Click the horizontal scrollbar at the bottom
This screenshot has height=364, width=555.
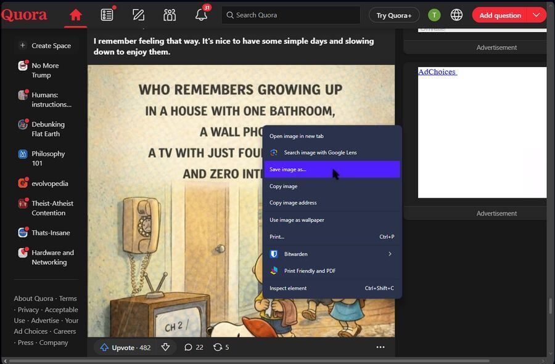tap(247, 360)
